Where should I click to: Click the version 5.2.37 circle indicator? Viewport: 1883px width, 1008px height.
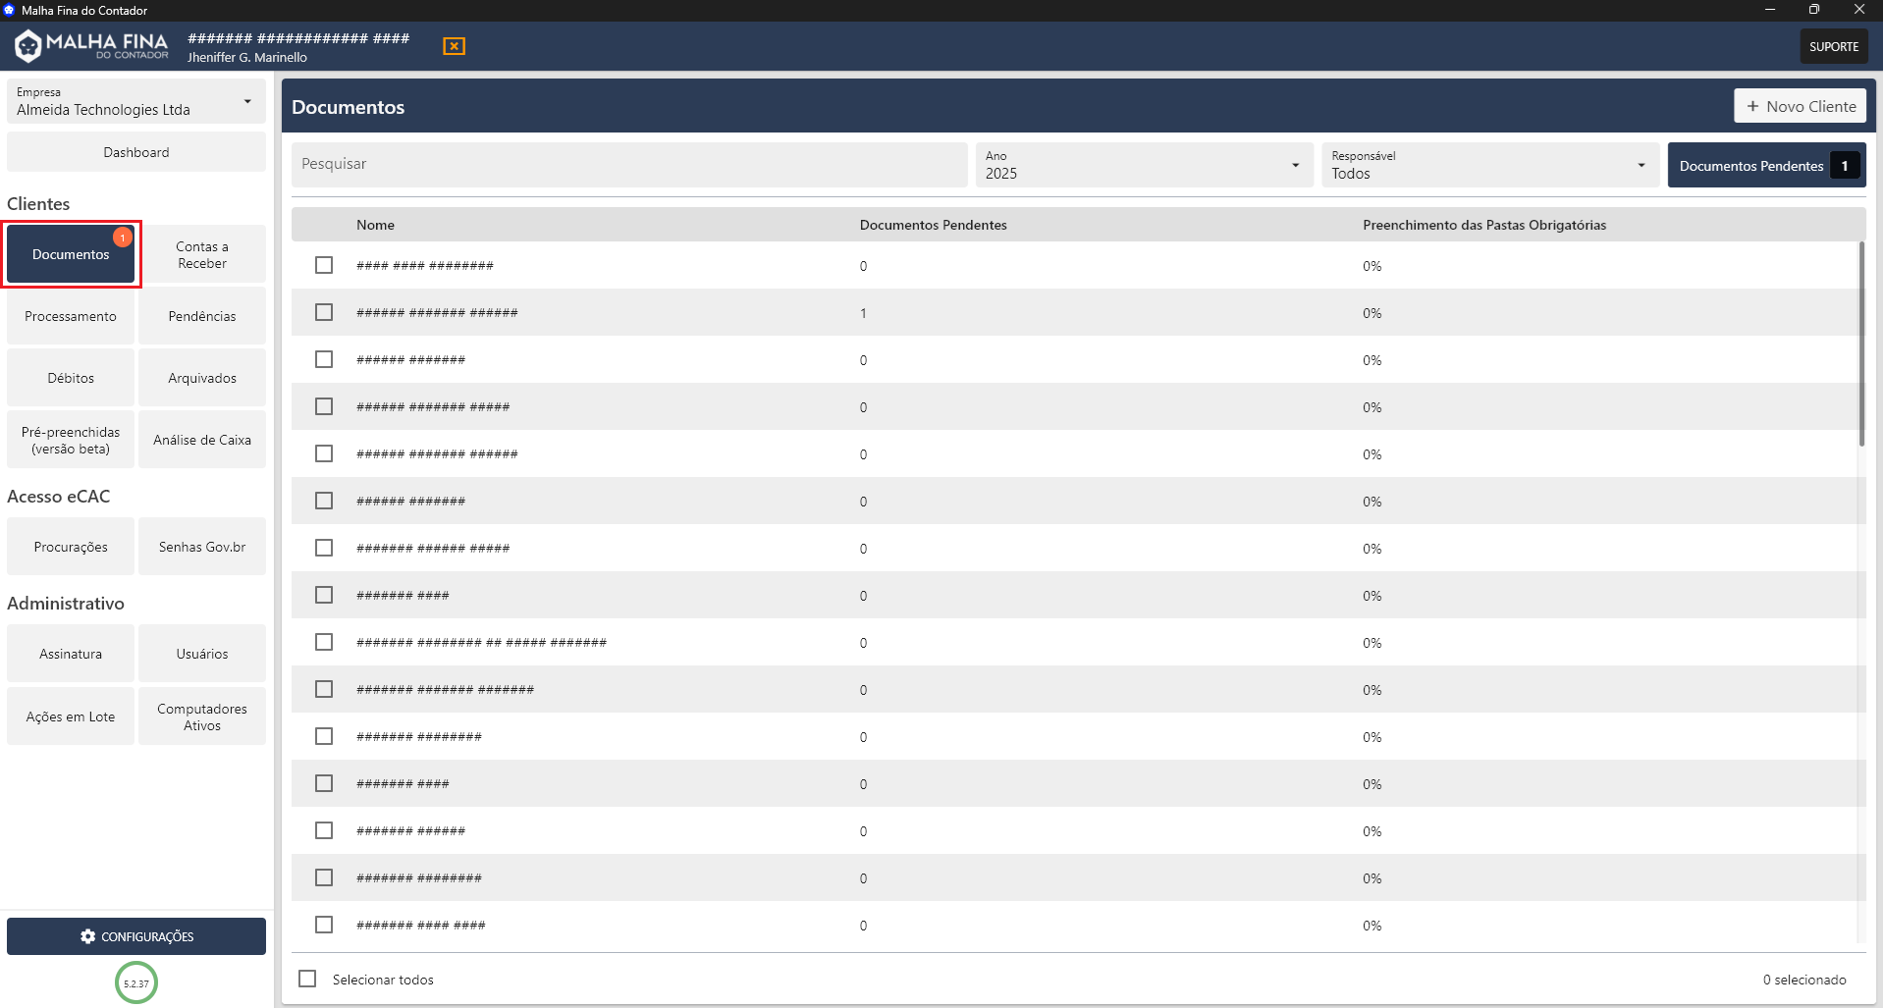coord(136,982)
